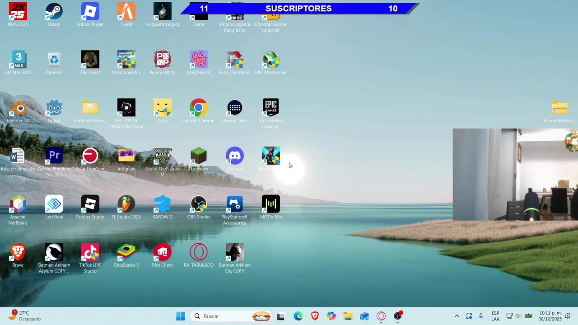Image resolution: width=578 pixels, height=325 pixels.
Task: Open the Windows Start menu
Action: click(181, 316)
